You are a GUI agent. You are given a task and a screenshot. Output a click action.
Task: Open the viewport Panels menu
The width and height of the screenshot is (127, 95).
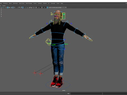coord(4,6)
